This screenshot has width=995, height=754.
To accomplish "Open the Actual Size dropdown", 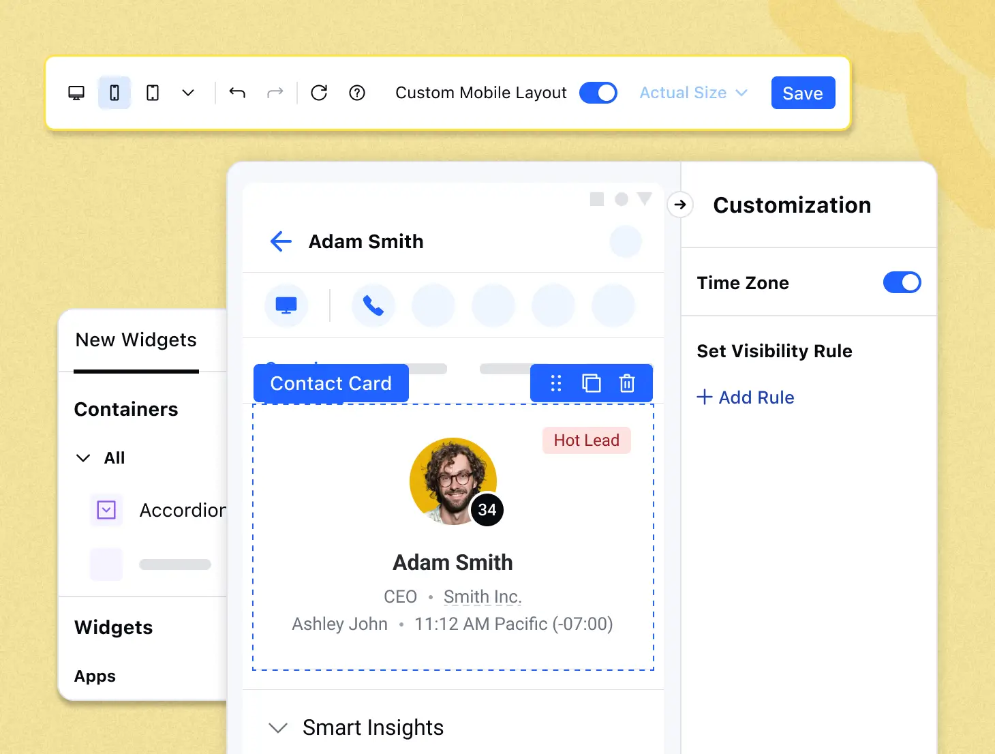I will (694, 93).
